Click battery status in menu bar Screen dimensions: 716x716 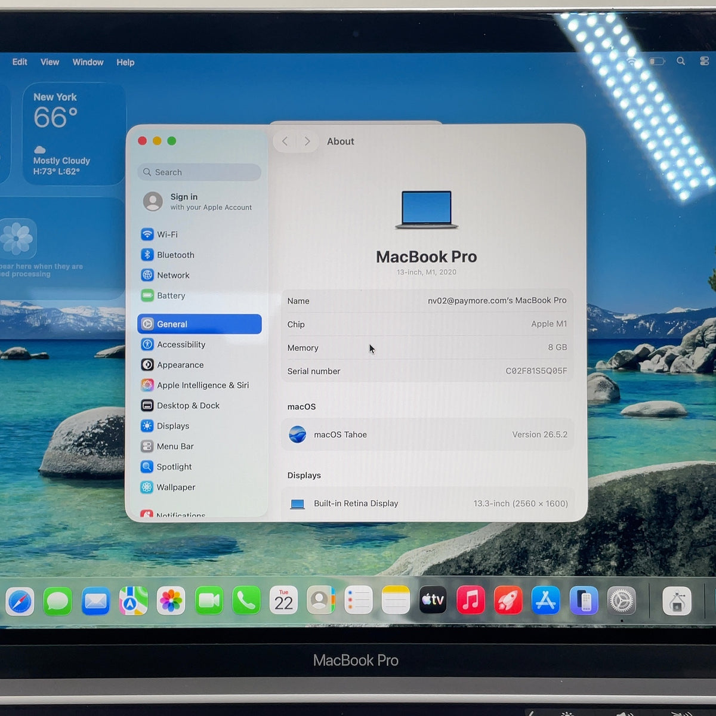[657, 61]
